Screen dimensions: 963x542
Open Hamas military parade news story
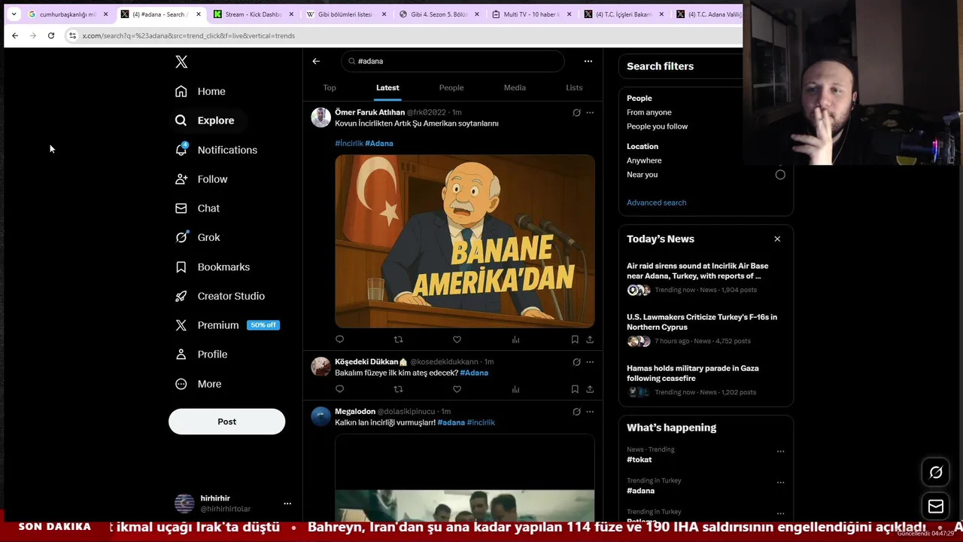click(x=705, y=380)
